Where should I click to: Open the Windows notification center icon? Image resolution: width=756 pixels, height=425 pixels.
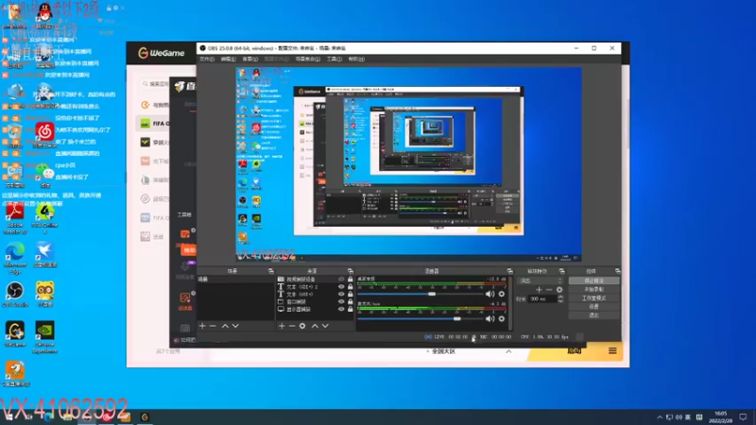tap(743, 417)
